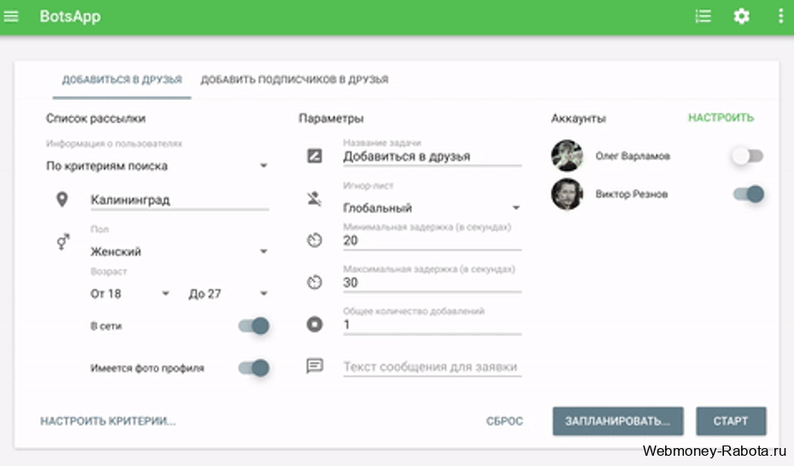Toggle the Имеется фото профиля switch
Screen dimensions: 794x466
pyautogui.click(x=254, y=367)
